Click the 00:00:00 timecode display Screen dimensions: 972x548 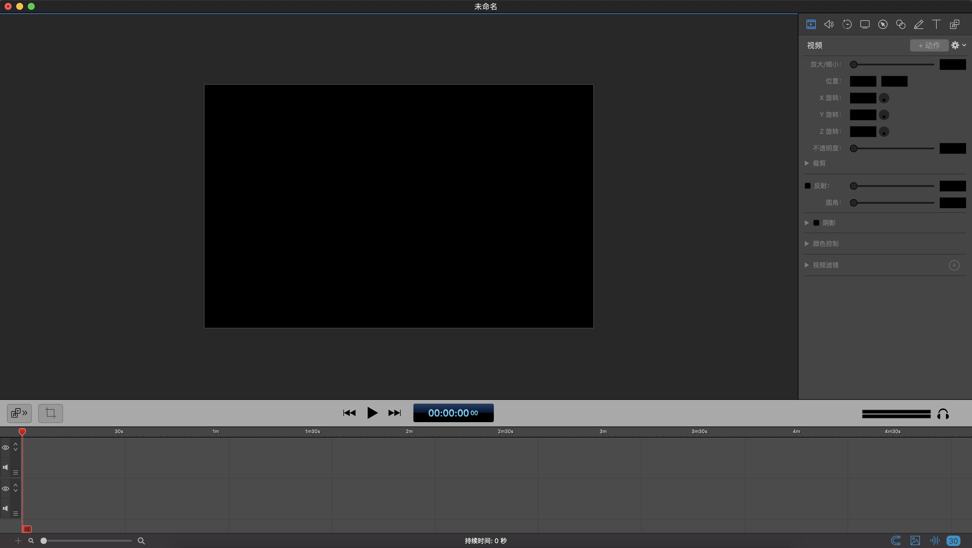click(x=453, y=413)
